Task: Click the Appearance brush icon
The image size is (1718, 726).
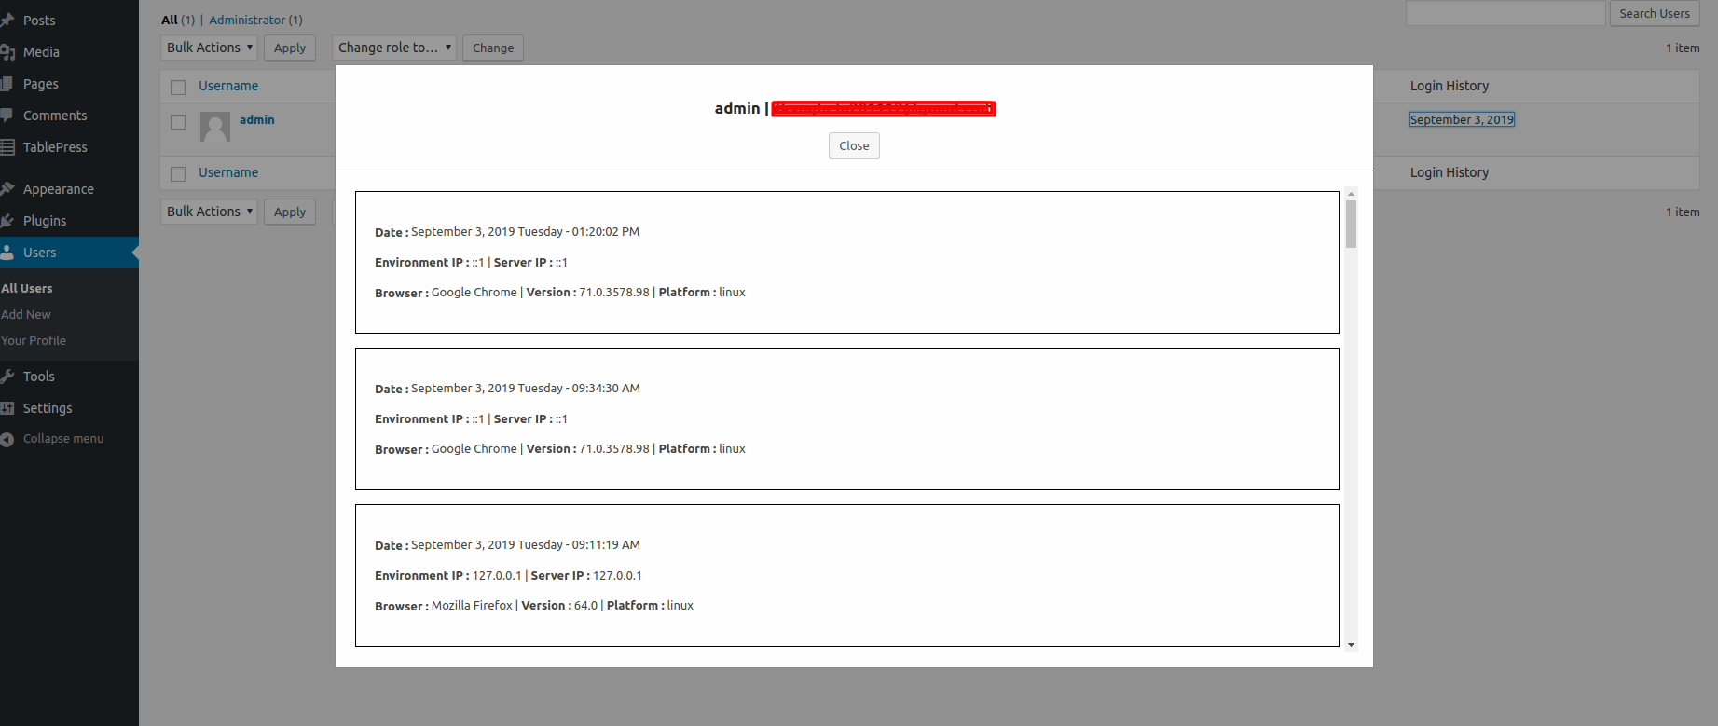Action: click(7, 189)
